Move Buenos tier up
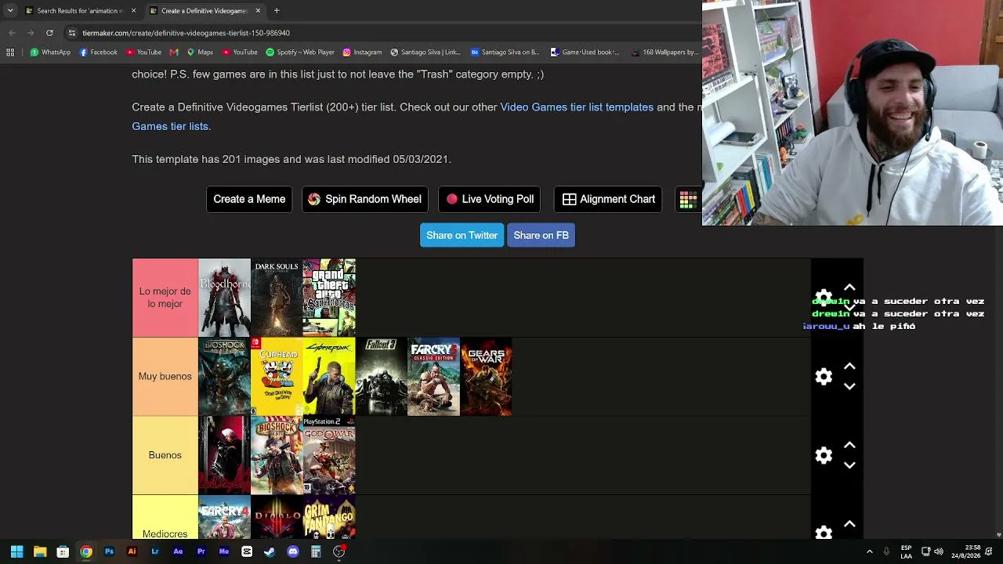The width and height of the screenshot is (1003, 564). click(x=849, y=445)
